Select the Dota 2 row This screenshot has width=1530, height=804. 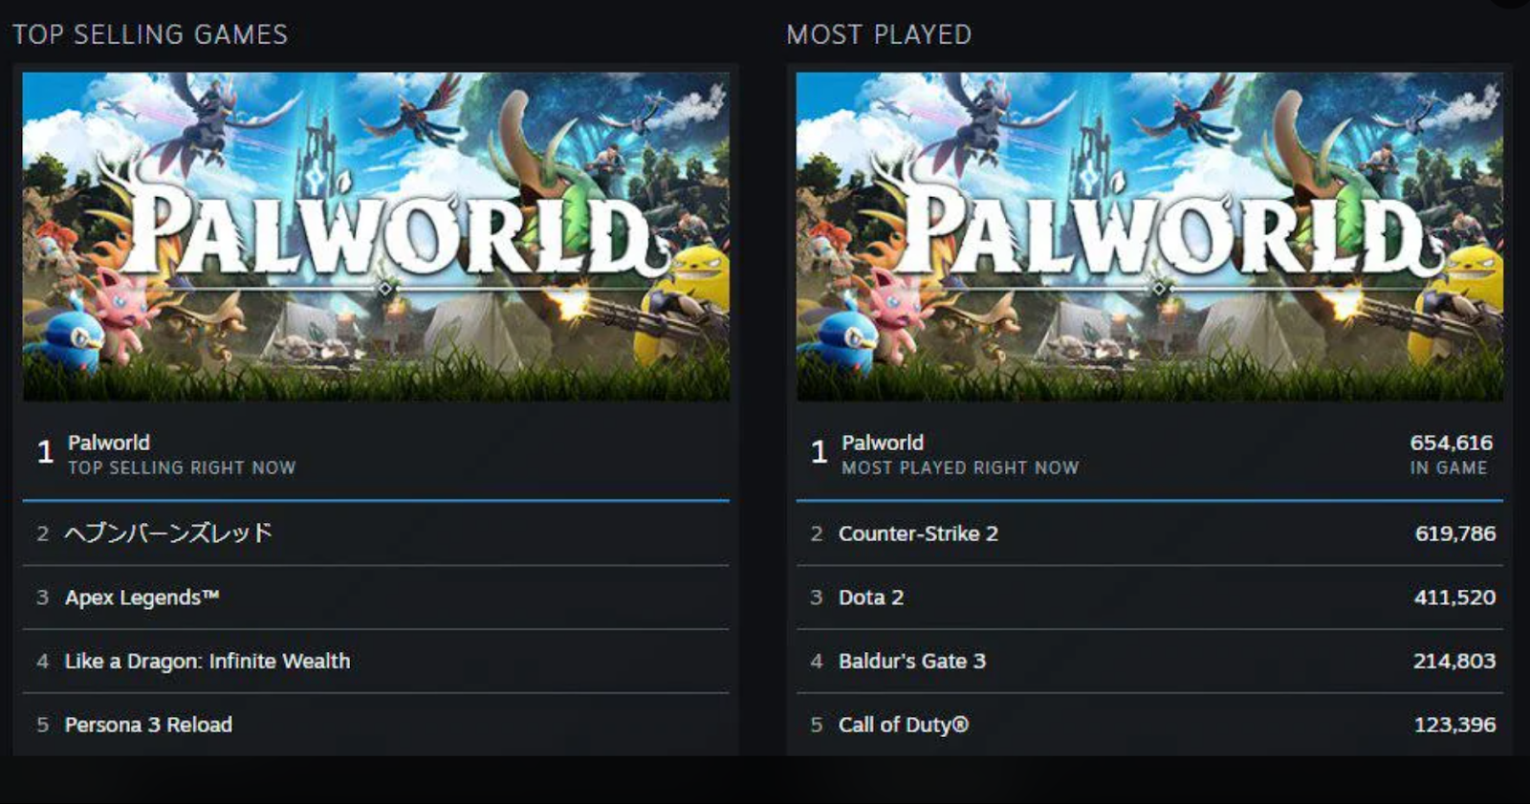1149,598
